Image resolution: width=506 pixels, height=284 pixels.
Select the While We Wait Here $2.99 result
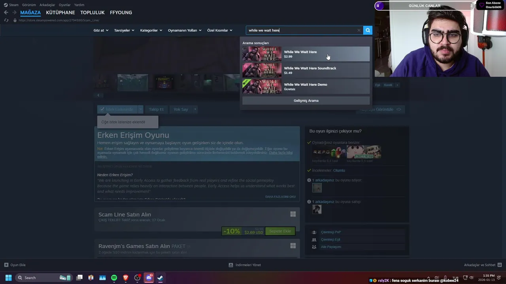(306, 54)
